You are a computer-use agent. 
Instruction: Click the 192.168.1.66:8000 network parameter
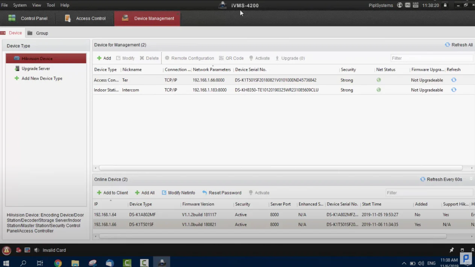click(209, 80)
